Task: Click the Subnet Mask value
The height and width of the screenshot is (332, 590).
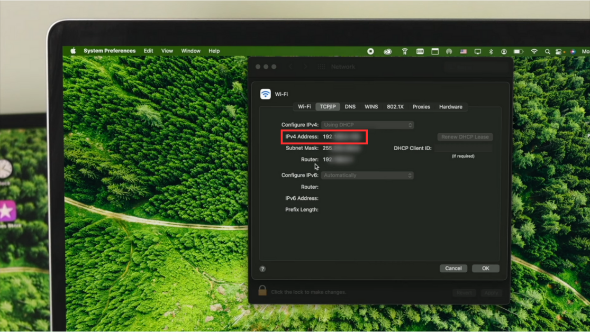Action: 341,148
